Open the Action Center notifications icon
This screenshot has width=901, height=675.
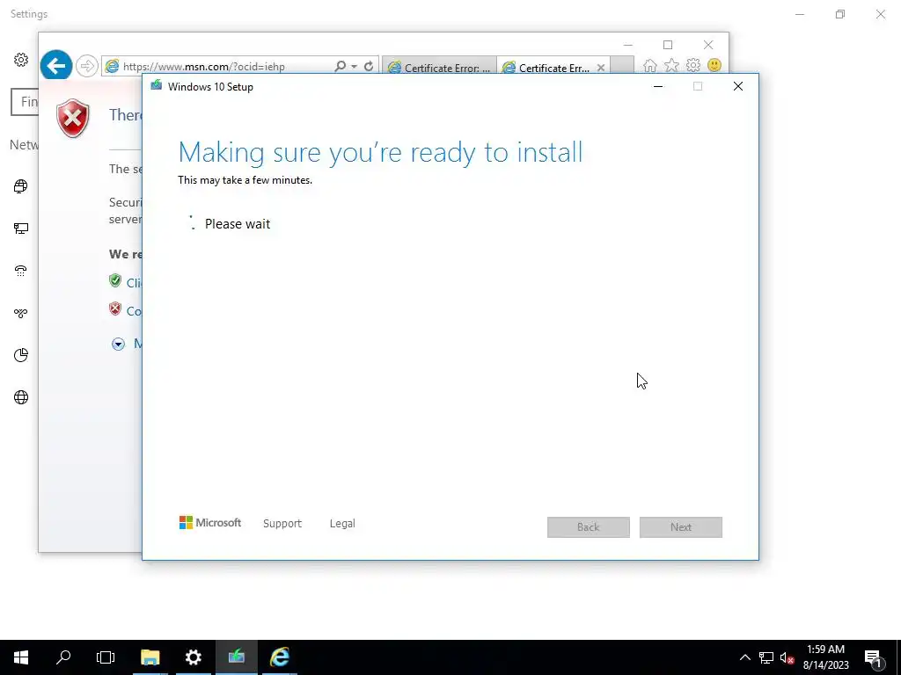coord(874,657)
